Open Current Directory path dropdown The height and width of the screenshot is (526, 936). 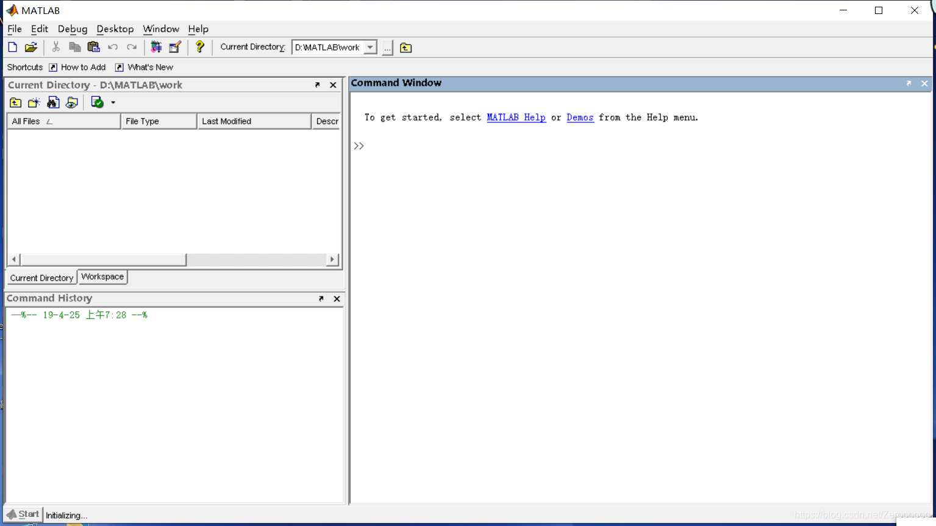(x=370, y=47)
